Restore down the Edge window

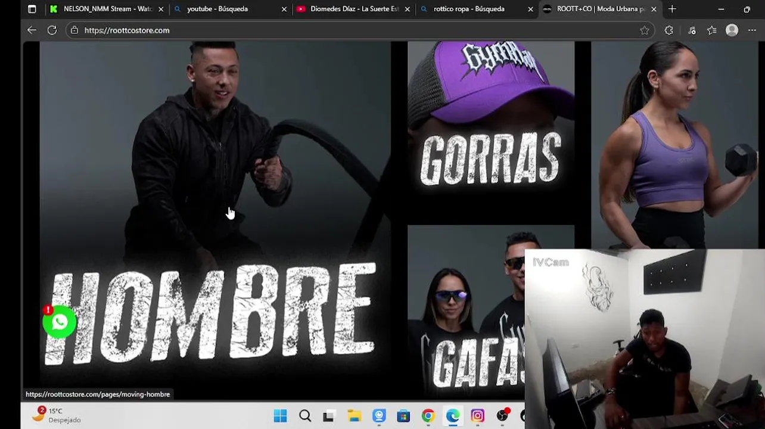747,9
